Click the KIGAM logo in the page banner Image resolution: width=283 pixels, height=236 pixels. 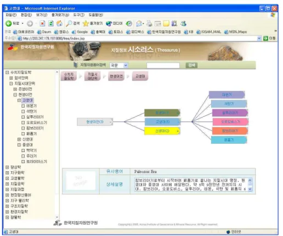pos(31,47)
